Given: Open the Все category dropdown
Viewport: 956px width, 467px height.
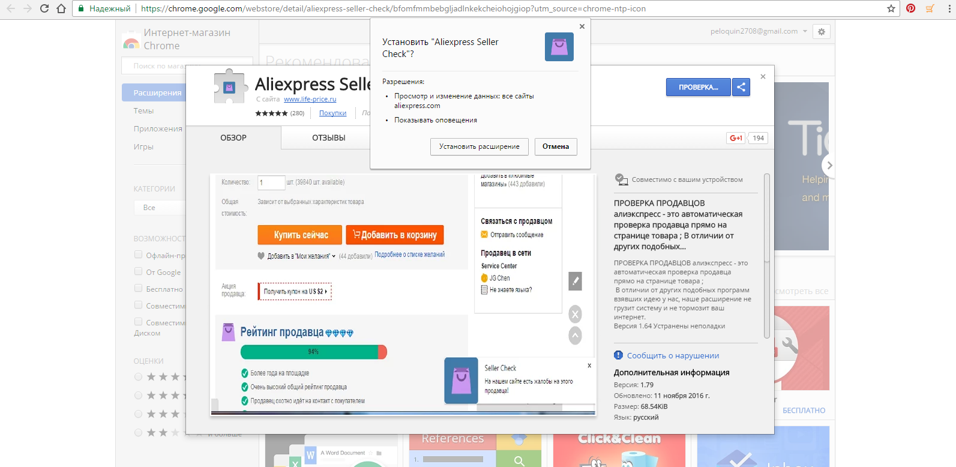Looking at the screenshot, I should [x=160, y=208].
